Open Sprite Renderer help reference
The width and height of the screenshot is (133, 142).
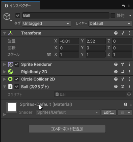click(x=116, y=64)
